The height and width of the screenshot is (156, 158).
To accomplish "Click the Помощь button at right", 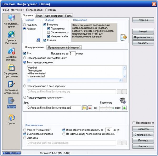I will coord(143,140).
